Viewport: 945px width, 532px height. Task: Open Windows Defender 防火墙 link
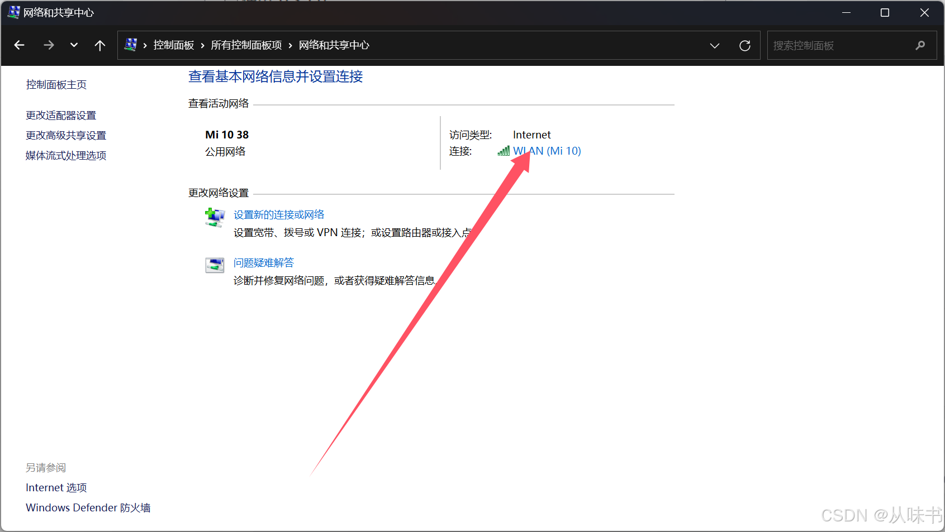click(88, 508)
